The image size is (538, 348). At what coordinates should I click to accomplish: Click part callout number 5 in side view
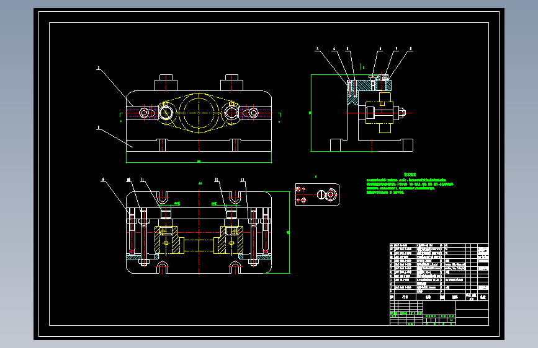pyautogui.click(x=317, y=49)
